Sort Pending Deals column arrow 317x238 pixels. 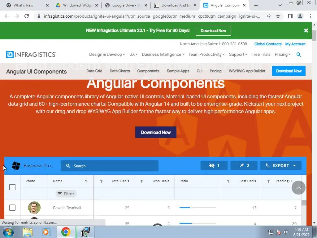click(x=268, y=181)
